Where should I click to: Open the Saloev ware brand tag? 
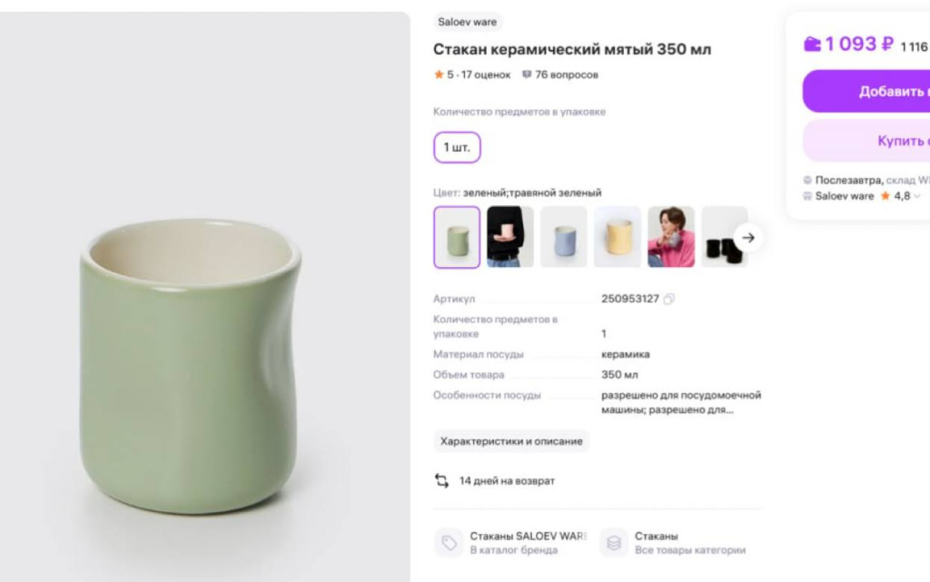467,22
